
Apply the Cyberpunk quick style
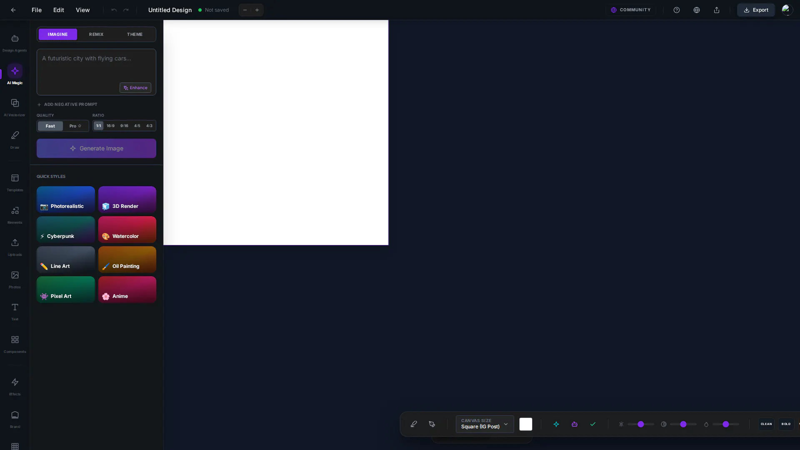pyautogui.click(x=66, y=230)
